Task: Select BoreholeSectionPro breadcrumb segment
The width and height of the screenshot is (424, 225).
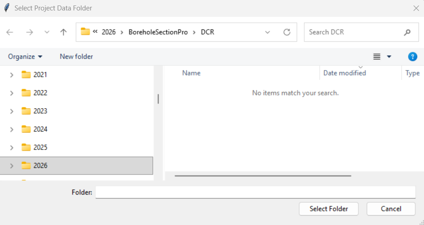Action: click(x=158, y=32)
